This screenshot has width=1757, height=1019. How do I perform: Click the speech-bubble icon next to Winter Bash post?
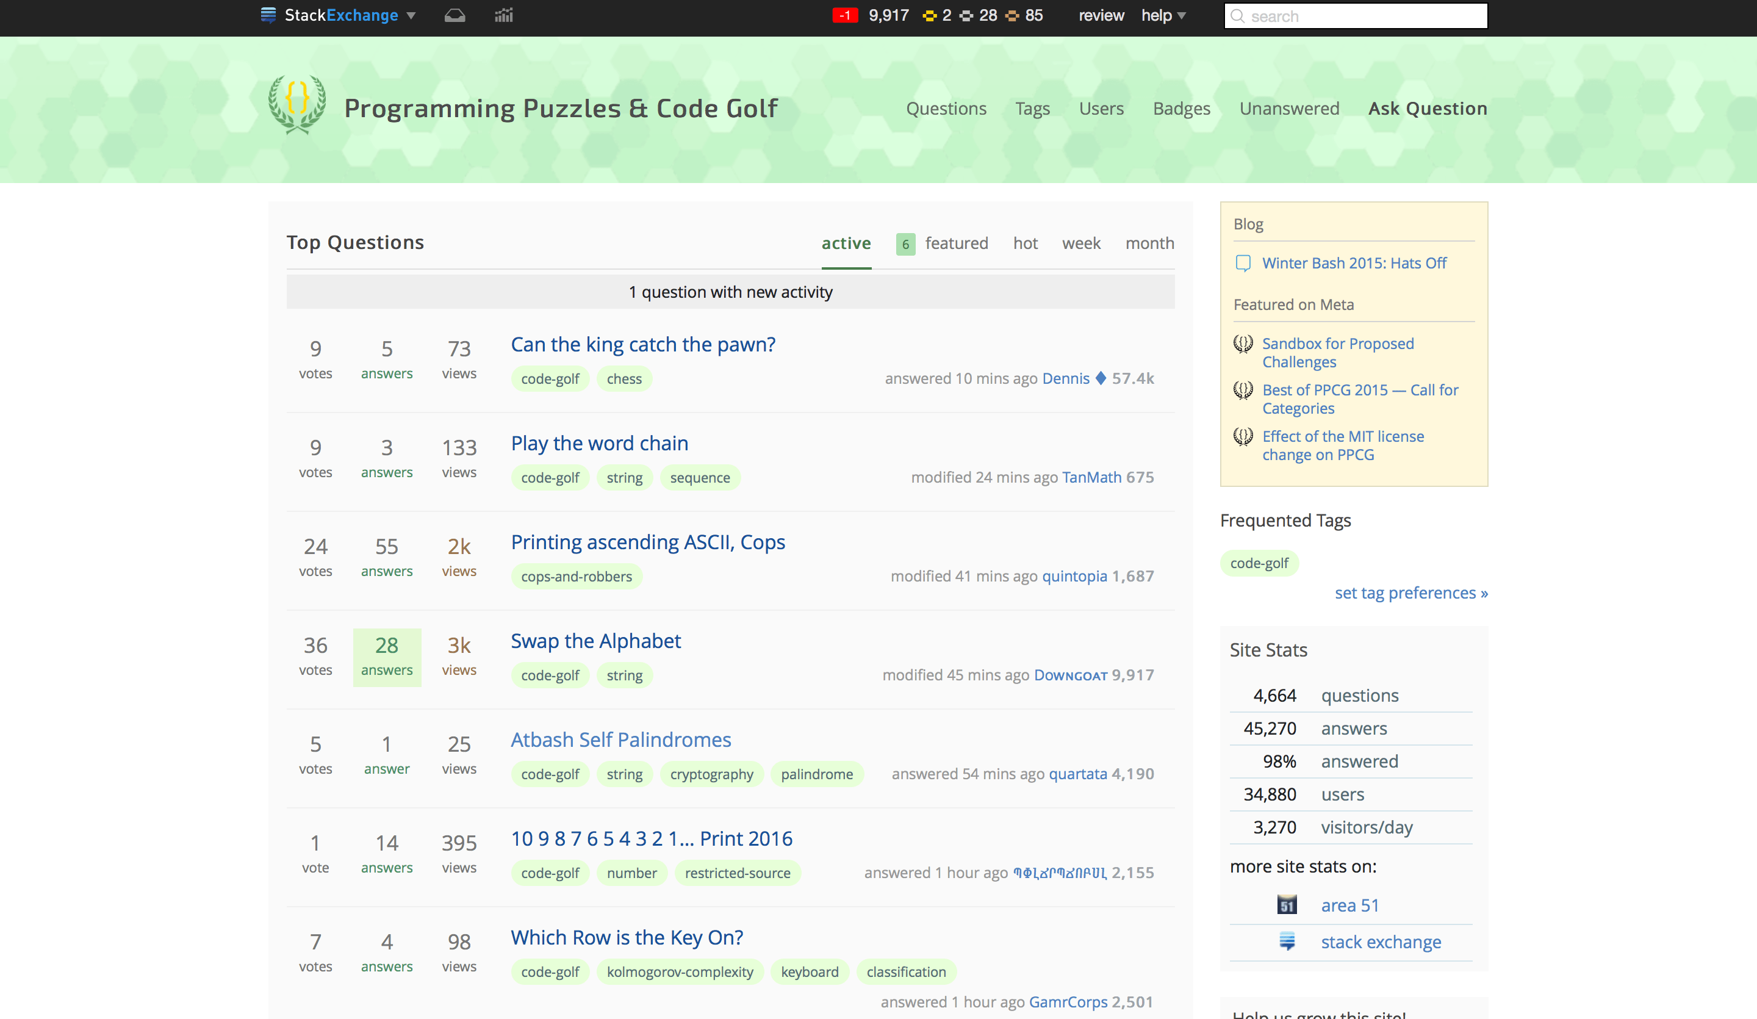pyautogui.click(x=1243, y=263)
